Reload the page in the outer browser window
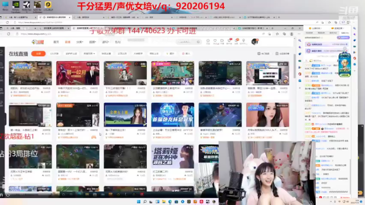 (x=7, y=22)
